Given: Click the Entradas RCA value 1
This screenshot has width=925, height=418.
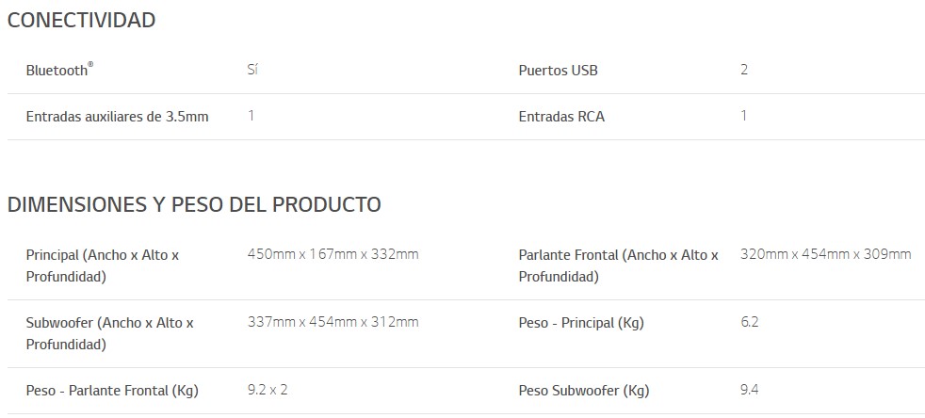Looking at the screenshot, I should tap(743, 116).
